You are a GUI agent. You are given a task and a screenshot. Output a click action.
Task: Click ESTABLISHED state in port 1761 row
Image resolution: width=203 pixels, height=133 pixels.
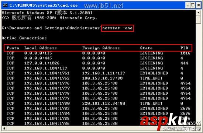(154, 73)
